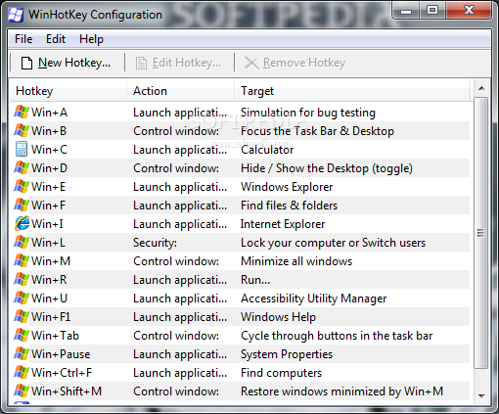Click the Windows flag icon beside Win+Tab

tap(22, 336)
